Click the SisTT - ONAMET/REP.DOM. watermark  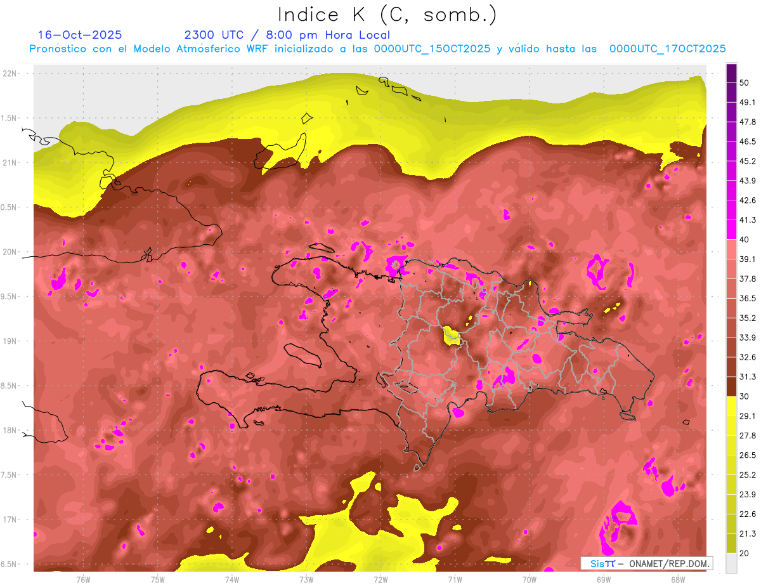click(646, 563)
